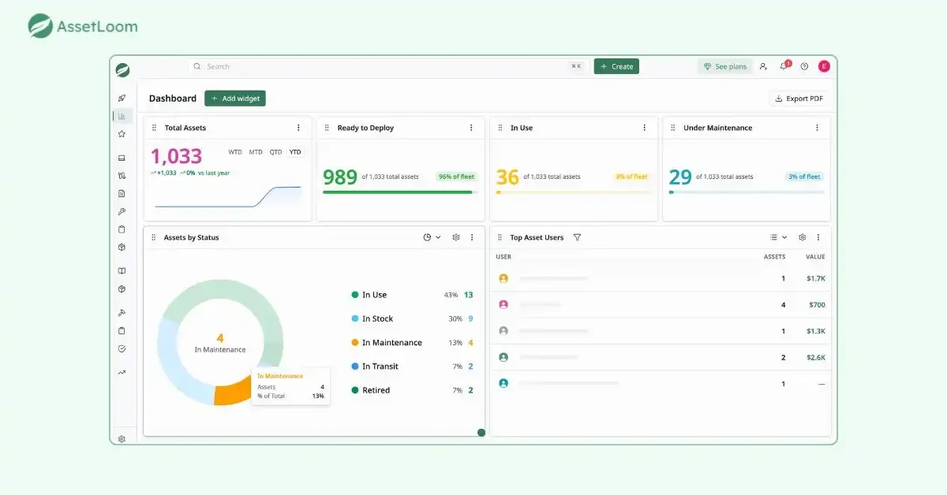Screen dimensions: 947x495
Task: Grab the drag handle of Total Assets widget
Action: pyautogui.click(x=154, y=128)
